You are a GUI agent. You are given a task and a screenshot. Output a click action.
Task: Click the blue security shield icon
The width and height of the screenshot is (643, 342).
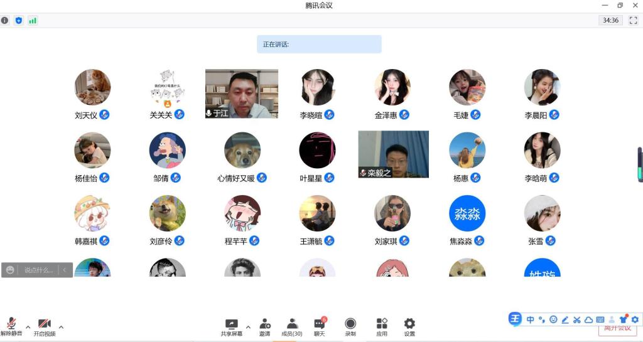(x=19, y=20)
